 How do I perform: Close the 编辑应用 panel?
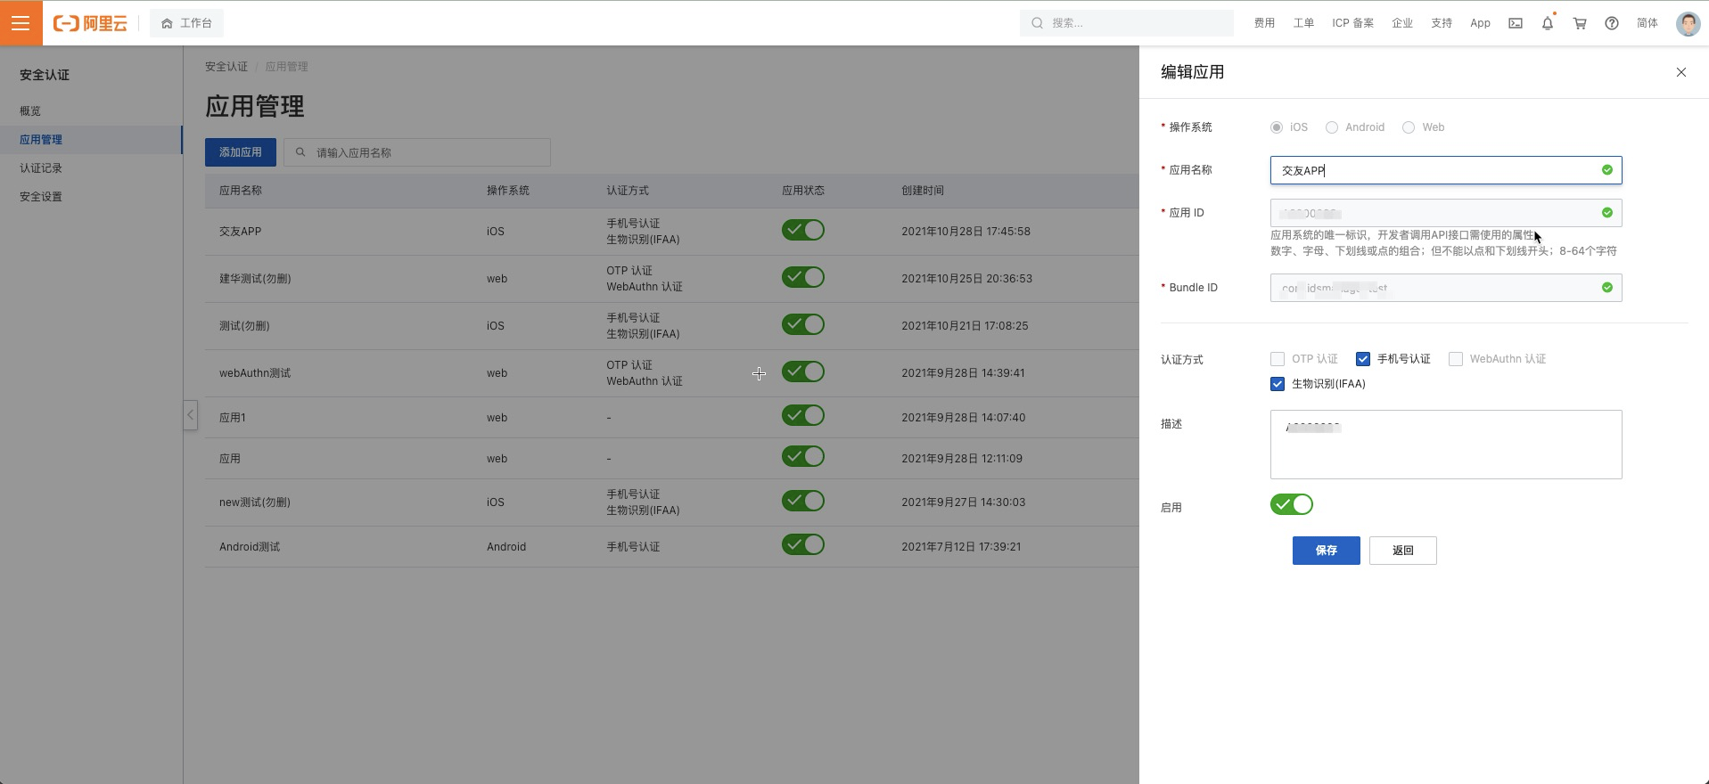(x=1681, y=72)
